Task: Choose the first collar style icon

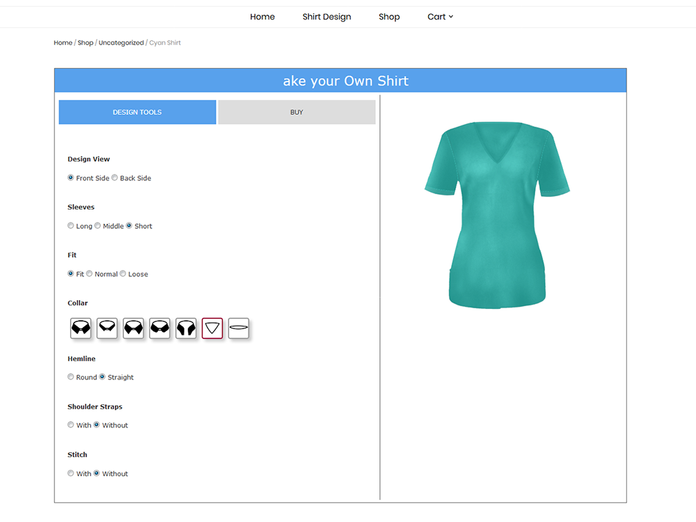Action: click(x=81, y=328)
